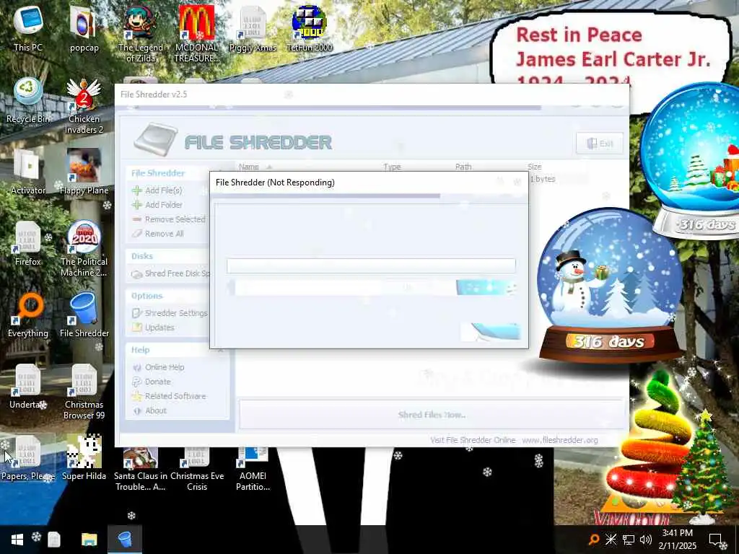Open the popcap desktop icon

click(84, 28)
